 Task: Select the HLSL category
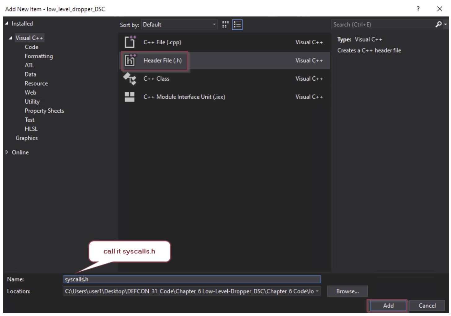coord(31,129)
